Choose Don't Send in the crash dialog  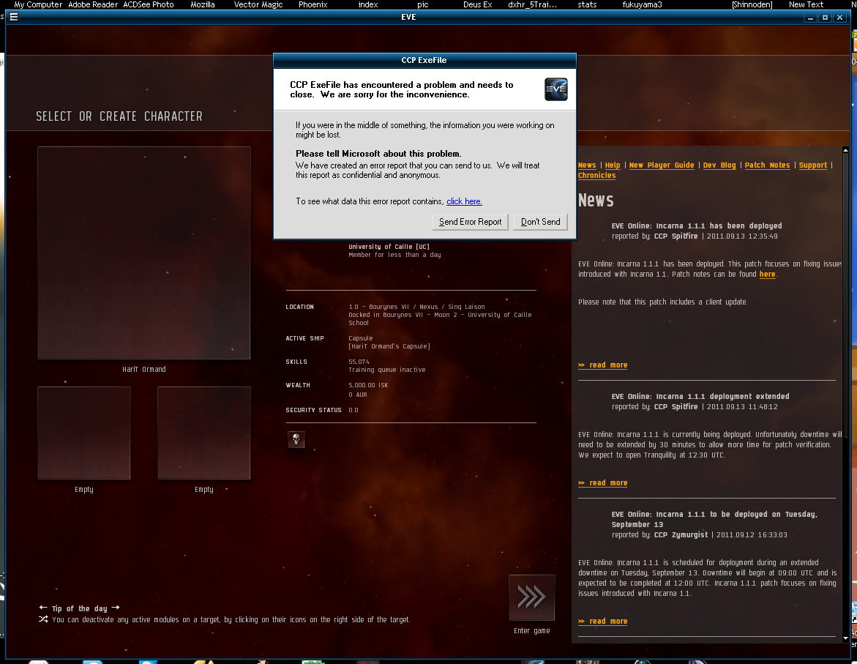[x=540, y=222]
